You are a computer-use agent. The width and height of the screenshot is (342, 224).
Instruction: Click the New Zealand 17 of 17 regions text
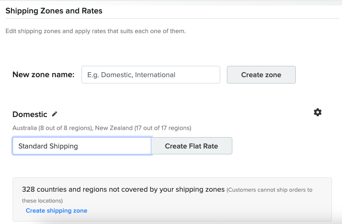pyautogui.click(x=143, y=128)
